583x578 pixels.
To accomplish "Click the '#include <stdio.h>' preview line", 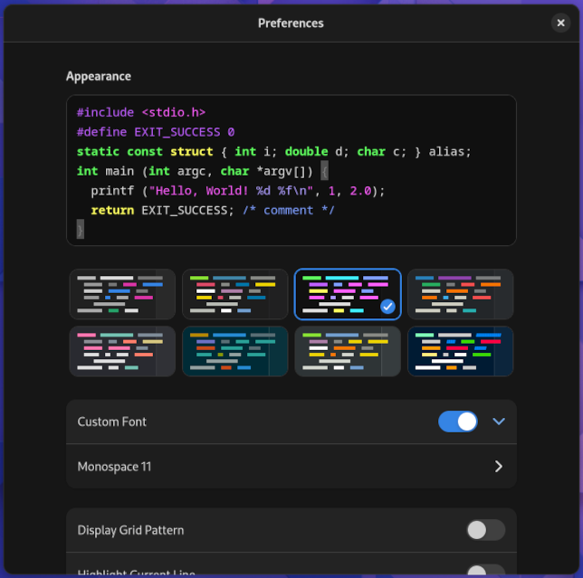I will (x=141, y=112).
